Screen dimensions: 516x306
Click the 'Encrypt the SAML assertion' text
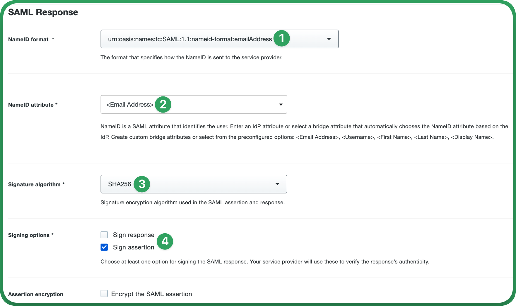click(x=152, y=294)
